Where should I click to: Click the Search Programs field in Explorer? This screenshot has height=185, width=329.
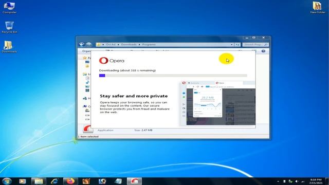[x=255, y=45]
